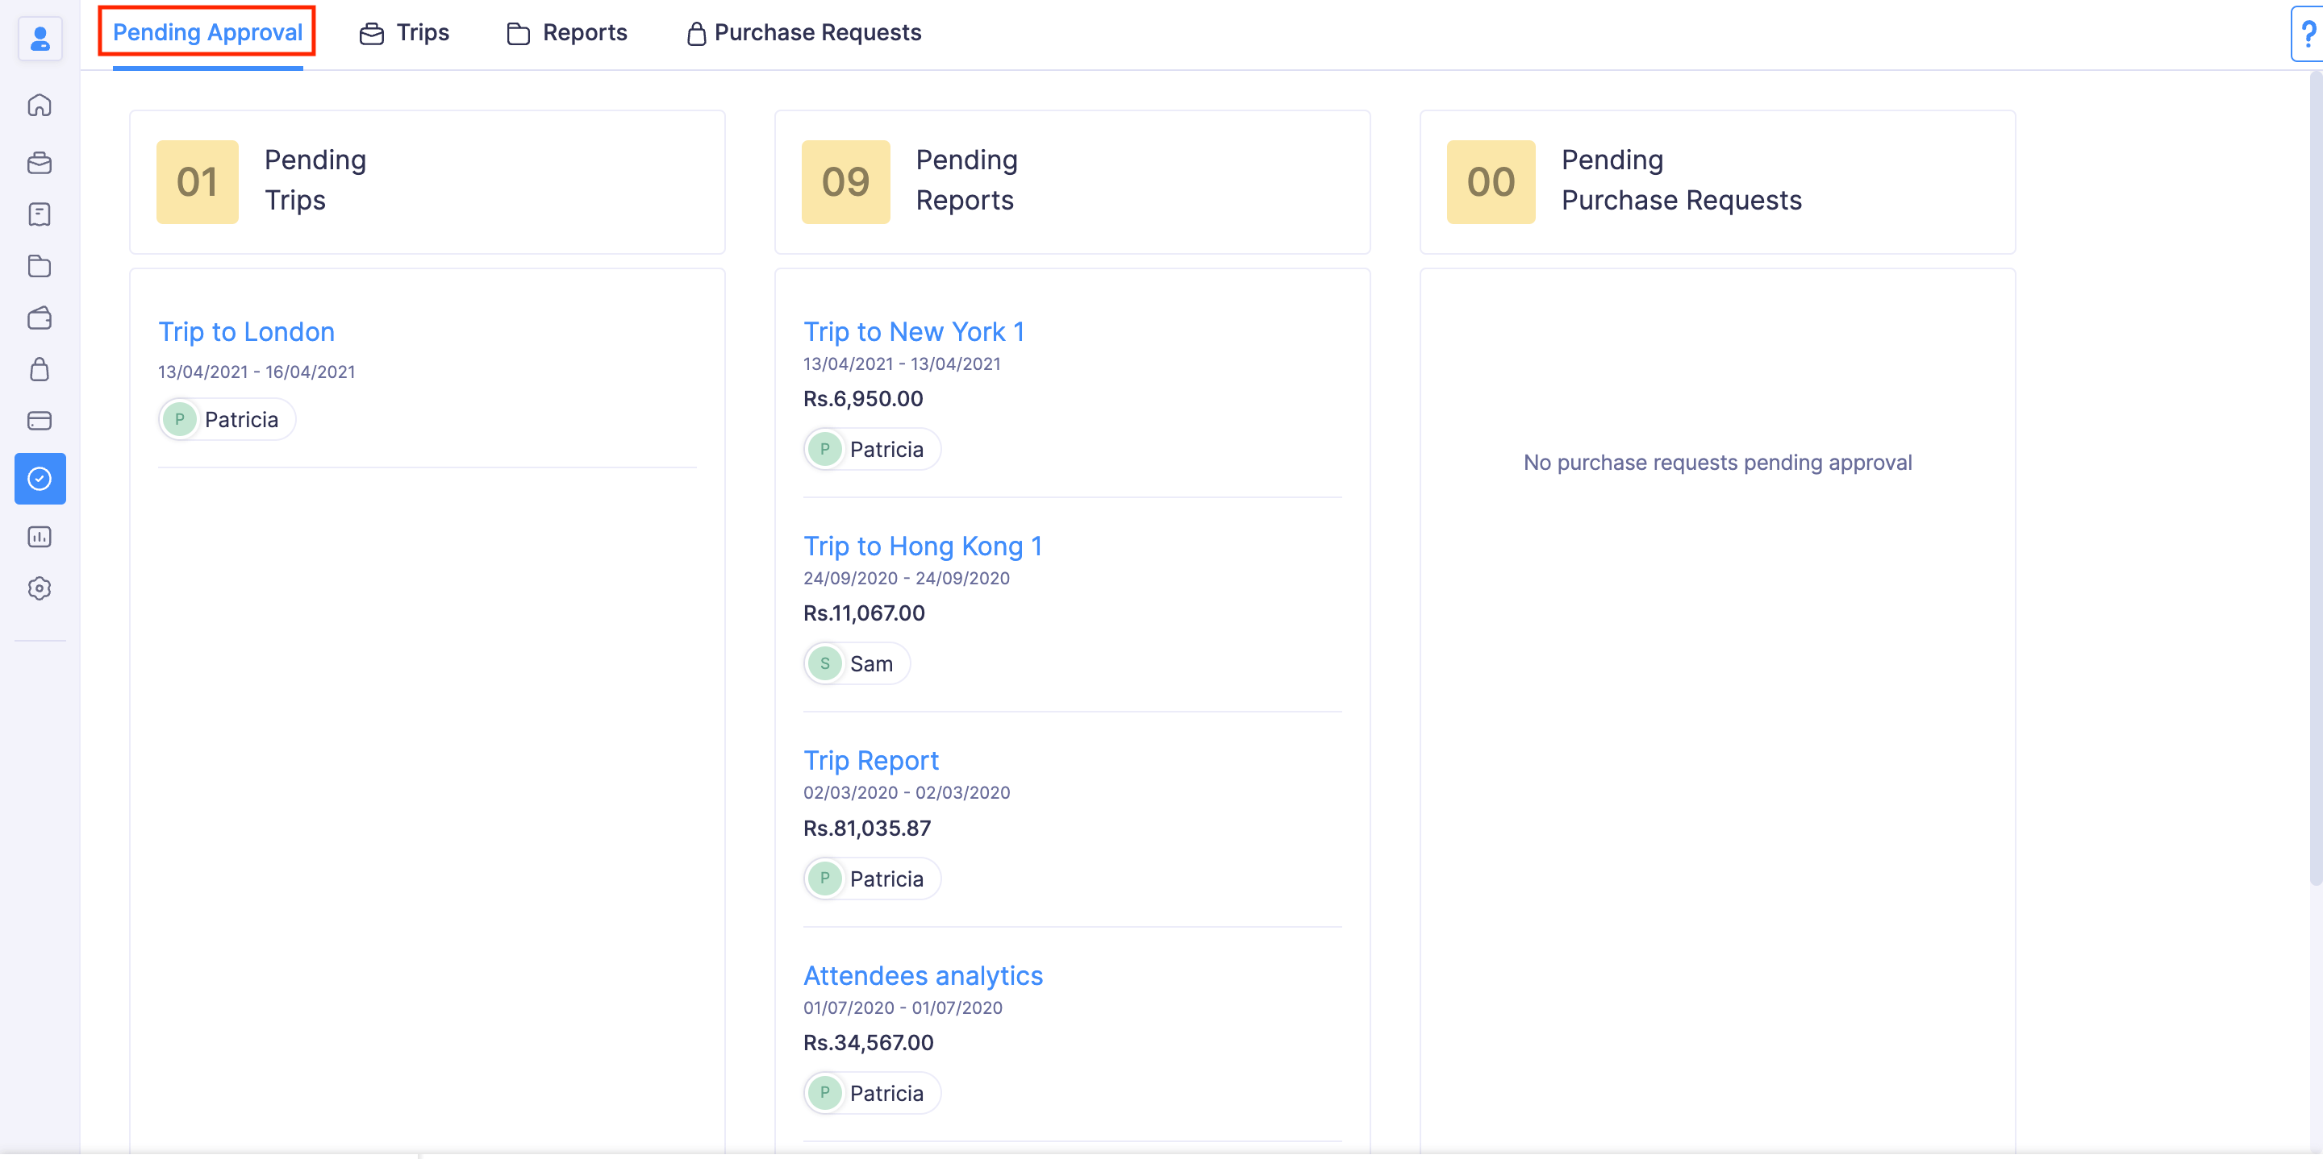Open the Settings gear sidebar icon
Viewport: 2323px width, 1159px height.
click(x=40, y=588)
